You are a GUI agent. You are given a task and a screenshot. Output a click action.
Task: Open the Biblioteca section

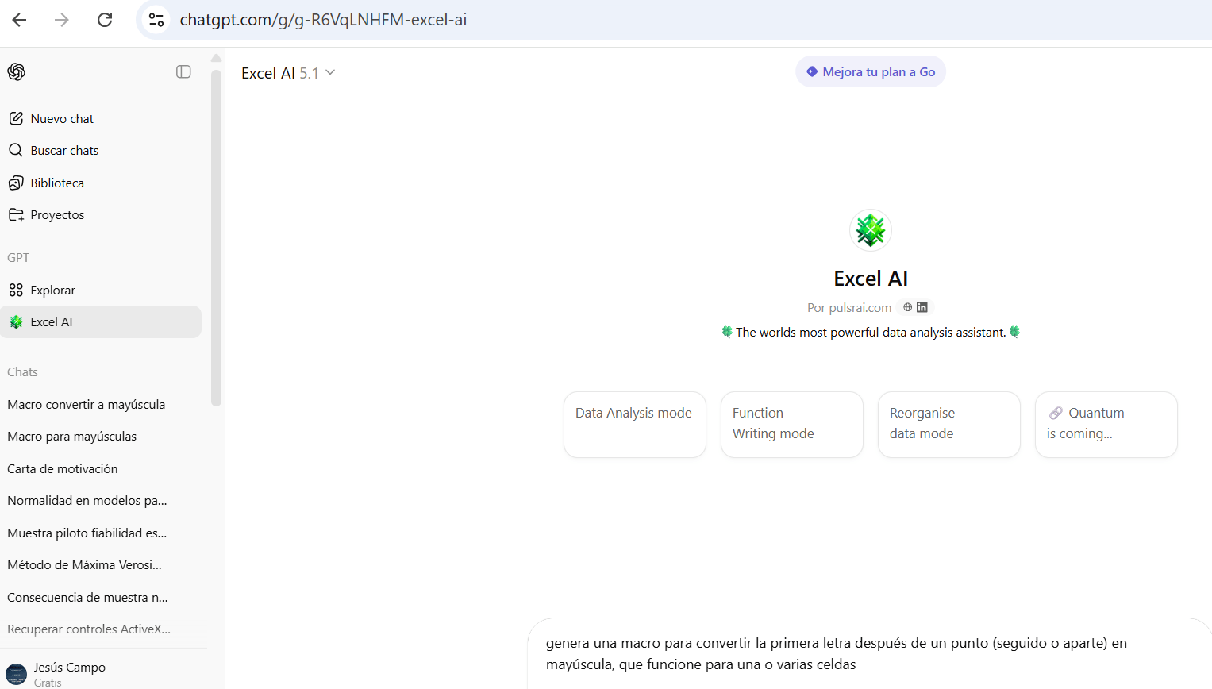(57, 183)
